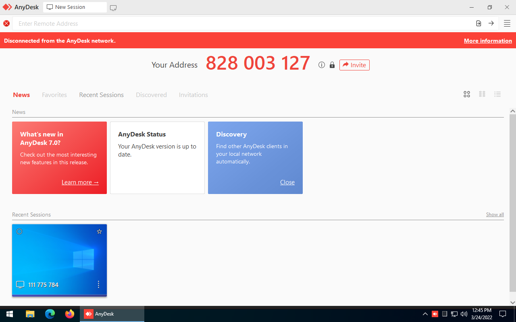This screenshot has height=322, width=516.
Task: Click the Enter Remote Address field
Action: (x=242, y=23)
